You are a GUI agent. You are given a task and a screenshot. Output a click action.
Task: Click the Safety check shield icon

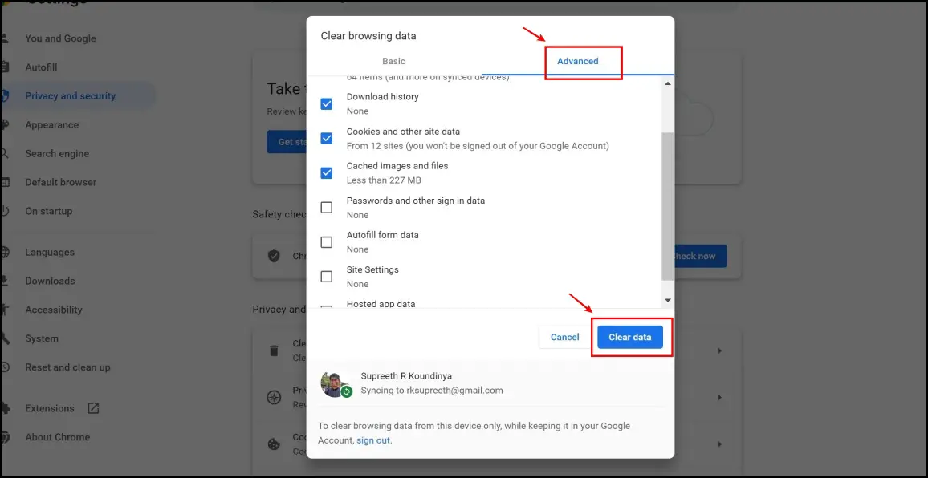pos(274,256)
